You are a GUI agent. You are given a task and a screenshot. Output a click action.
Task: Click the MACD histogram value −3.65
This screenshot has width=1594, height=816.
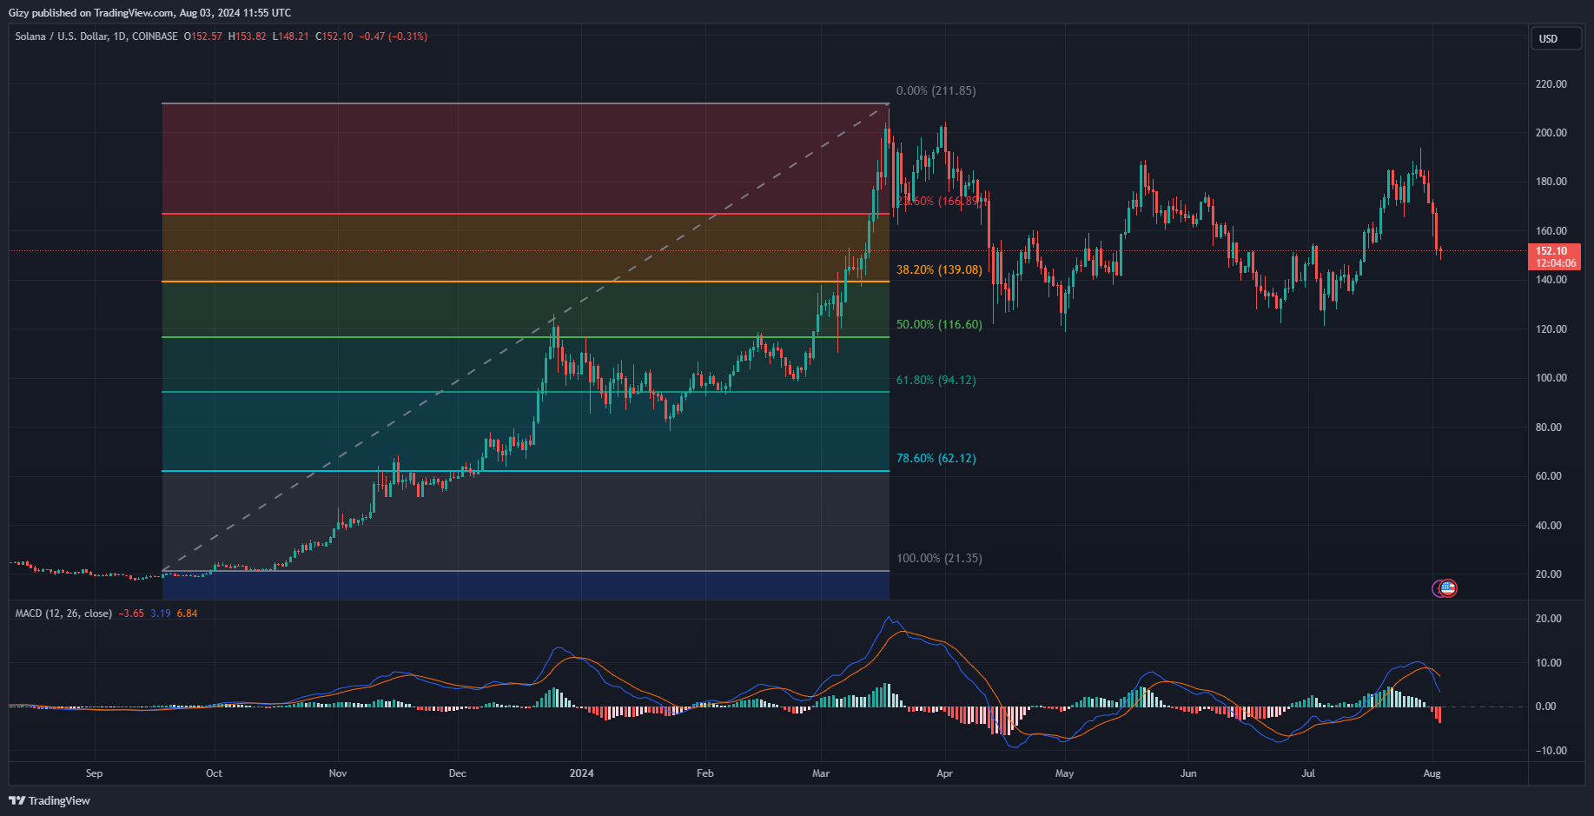[131, 614]
